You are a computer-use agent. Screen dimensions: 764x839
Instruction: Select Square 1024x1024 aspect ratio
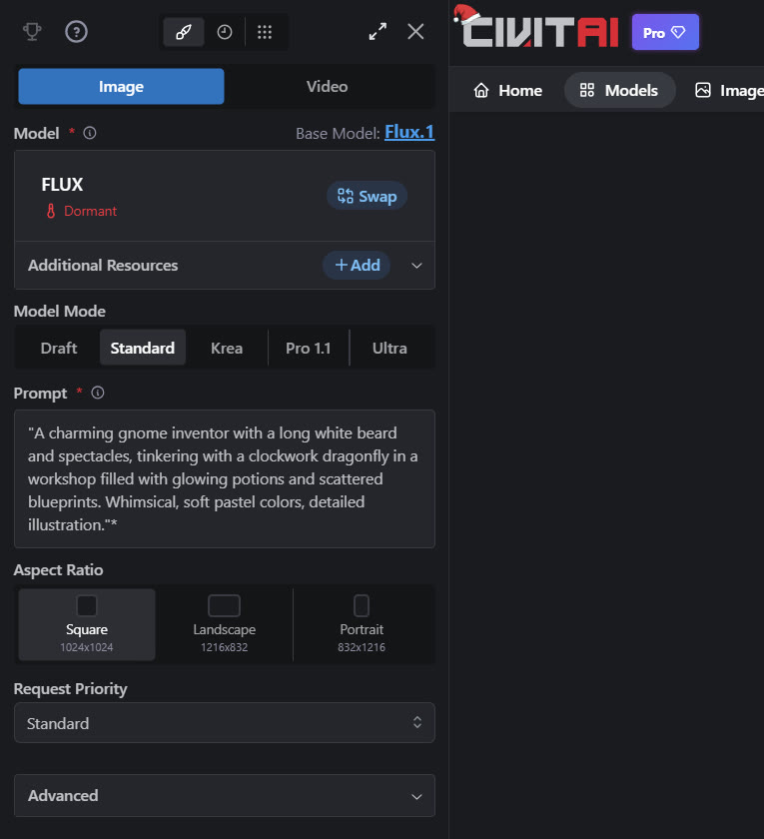click(87, 624)
